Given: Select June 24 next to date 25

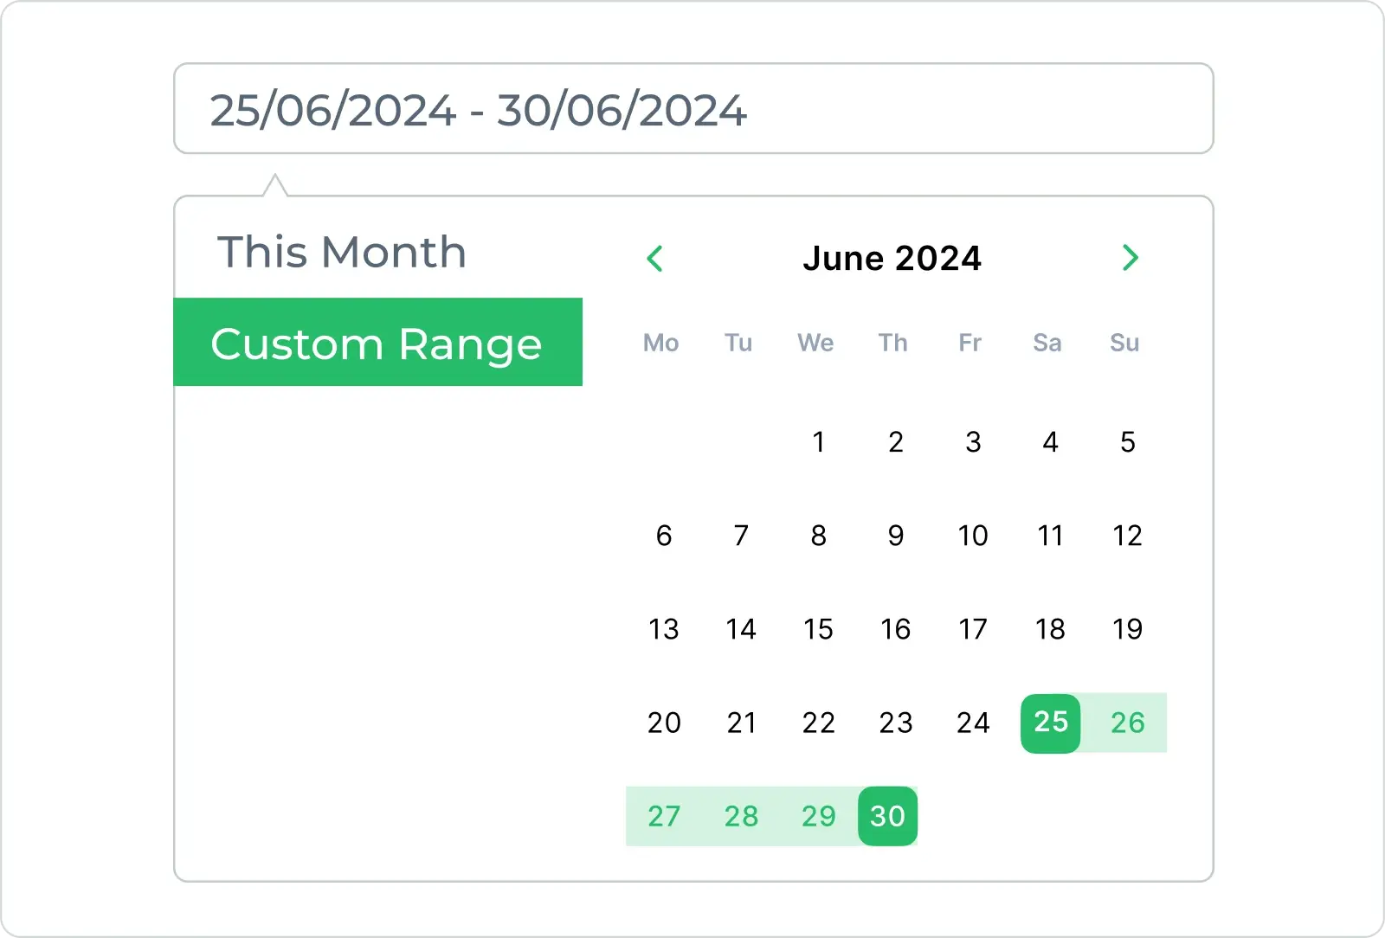Looking at the screenshot, I should [x=973, y=723].
